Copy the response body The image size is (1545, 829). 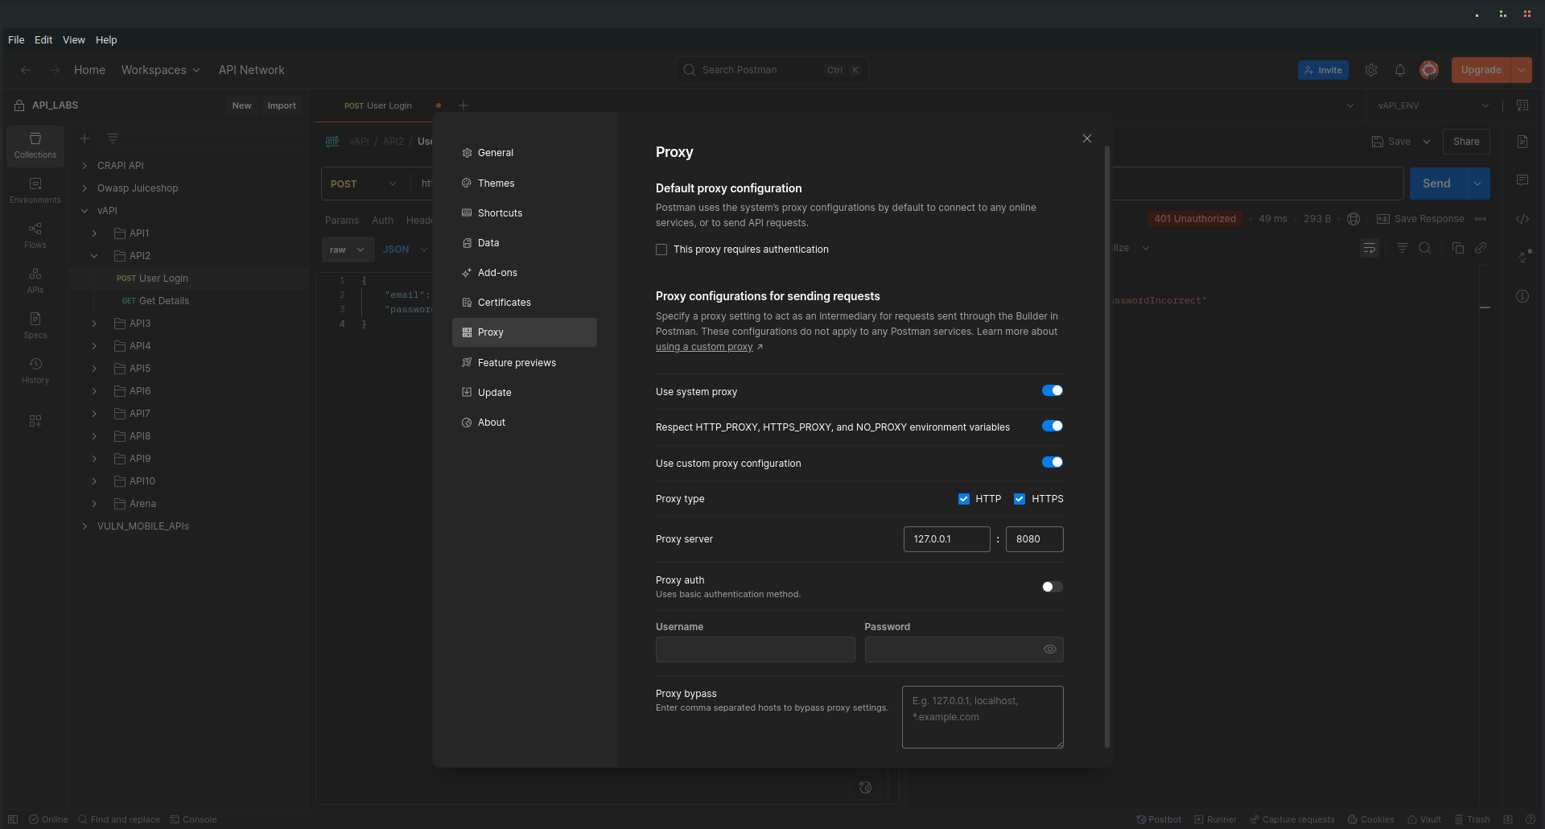1458,248
